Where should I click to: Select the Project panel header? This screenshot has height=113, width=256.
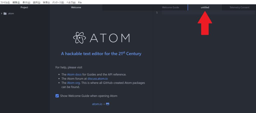point(24,7)
